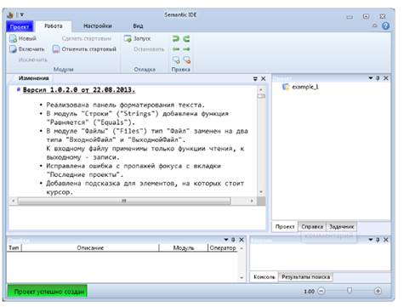404x307 pixels.
Task: Sort by the Модуль column header
Action: click(x=184, y=247)
